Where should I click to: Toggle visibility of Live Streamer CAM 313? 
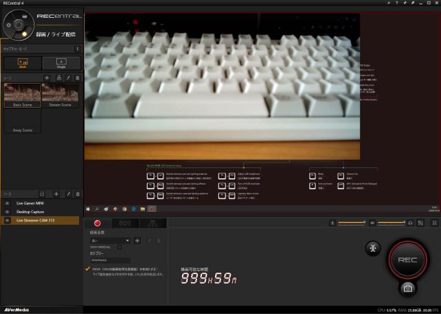[x=8, y=221]
